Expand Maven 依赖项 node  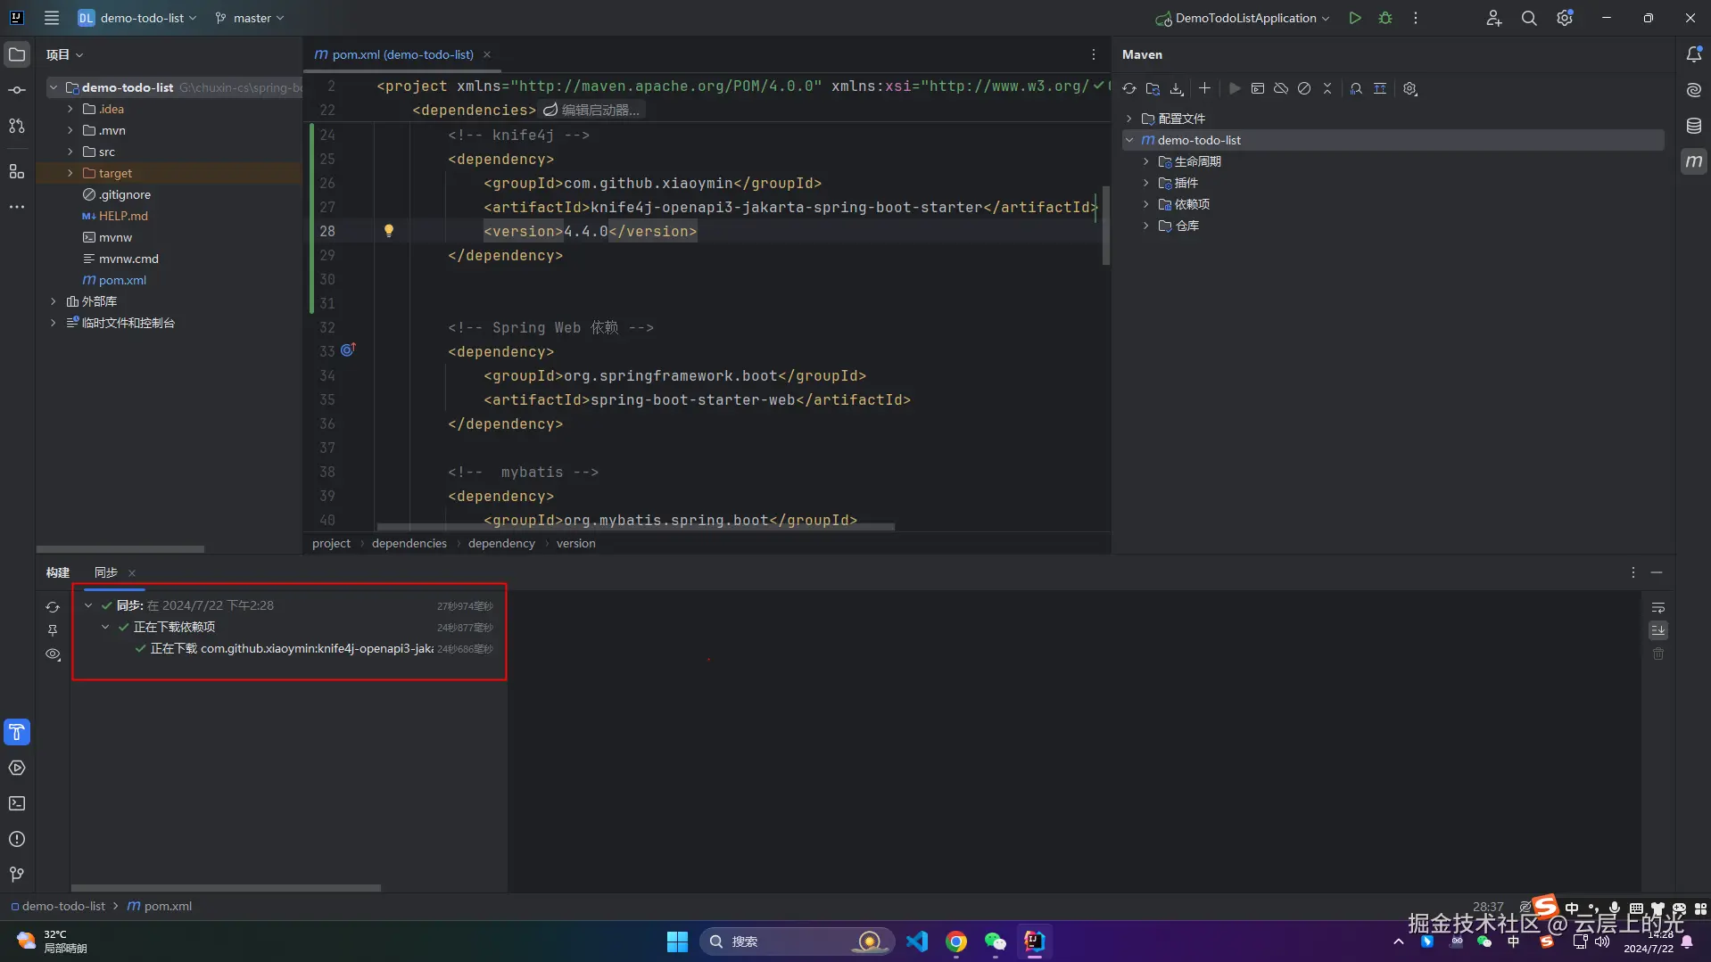click(x=1146, y=204)
